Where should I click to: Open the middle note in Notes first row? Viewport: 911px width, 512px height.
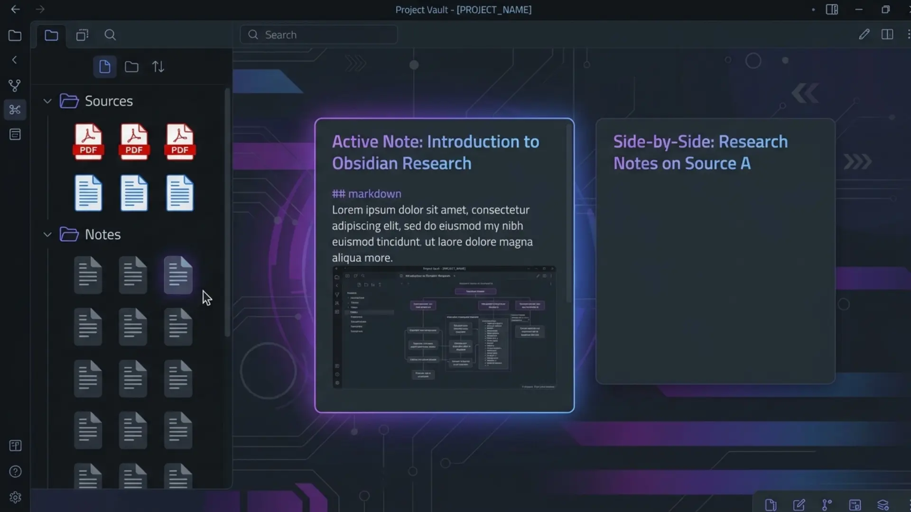(x=133, y=275)
